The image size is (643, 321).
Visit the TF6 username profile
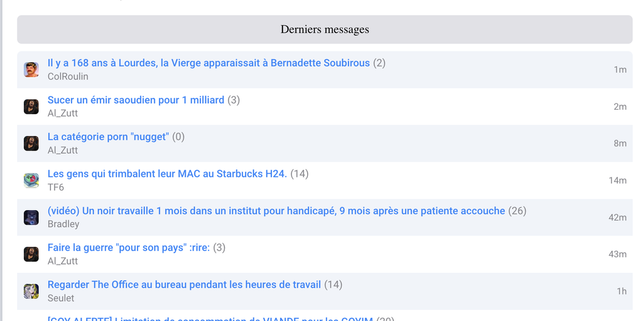tap(56, 187)
